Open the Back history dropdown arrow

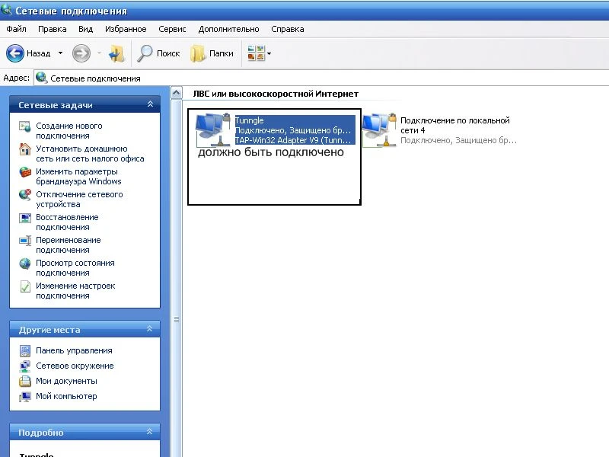tap(60, 53)
